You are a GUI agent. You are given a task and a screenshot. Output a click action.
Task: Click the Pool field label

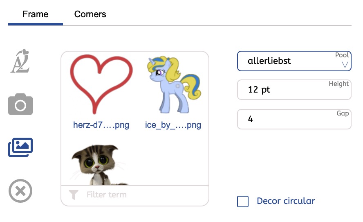[342, 55]
